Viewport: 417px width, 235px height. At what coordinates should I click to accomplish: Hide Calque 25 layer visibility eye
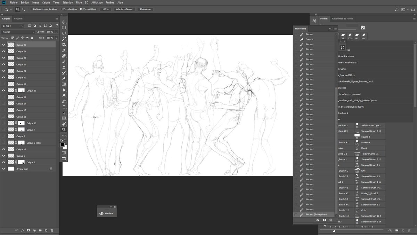pyautogui.click(x=4, y=45)
